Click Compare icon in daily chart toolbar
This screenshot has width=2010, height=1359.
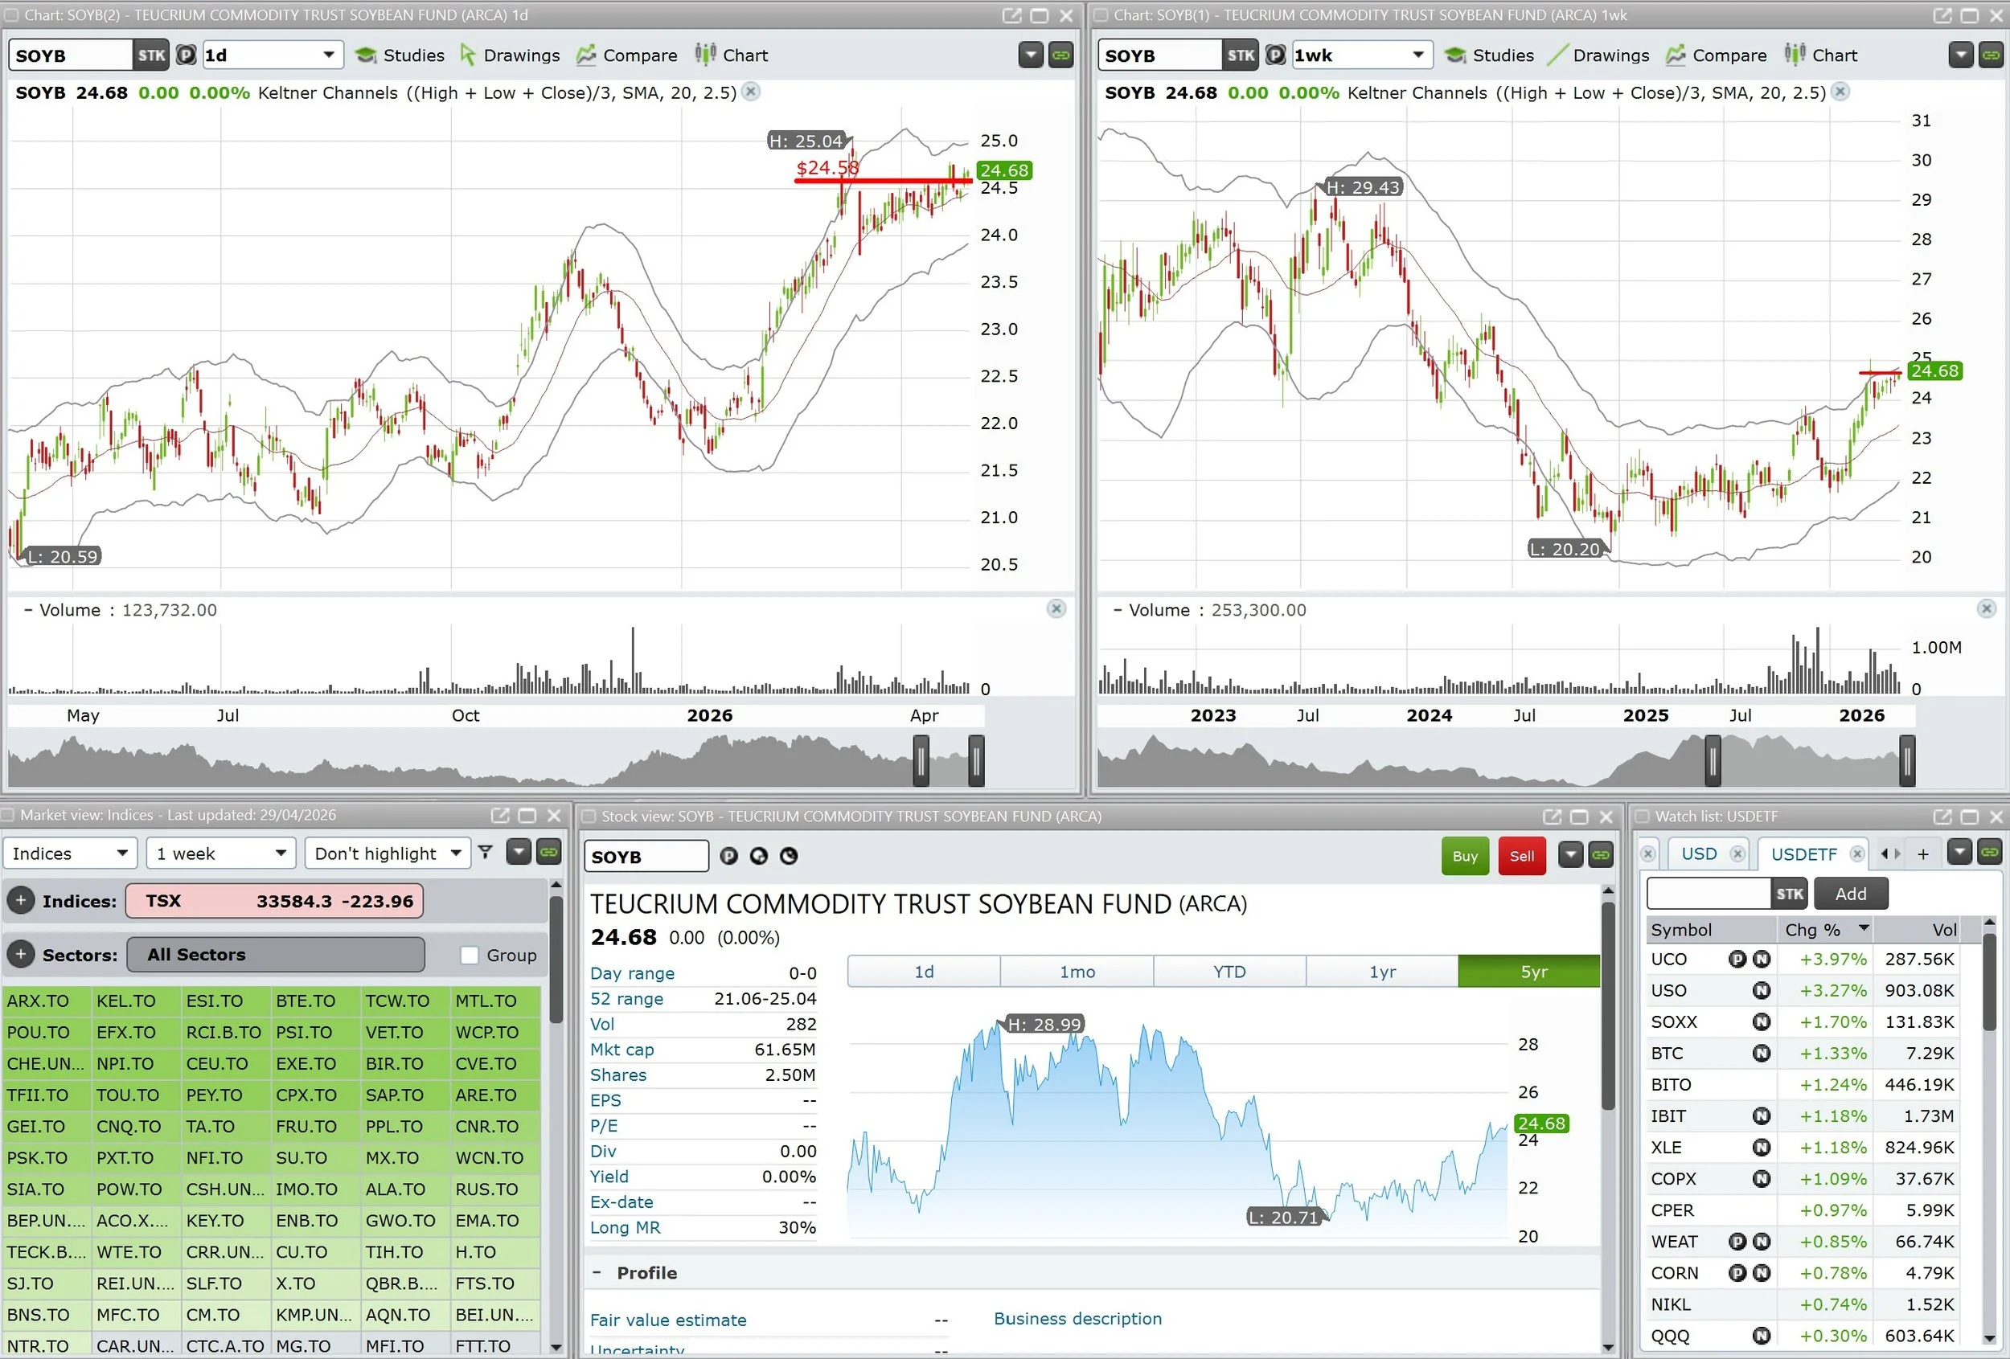585,55
